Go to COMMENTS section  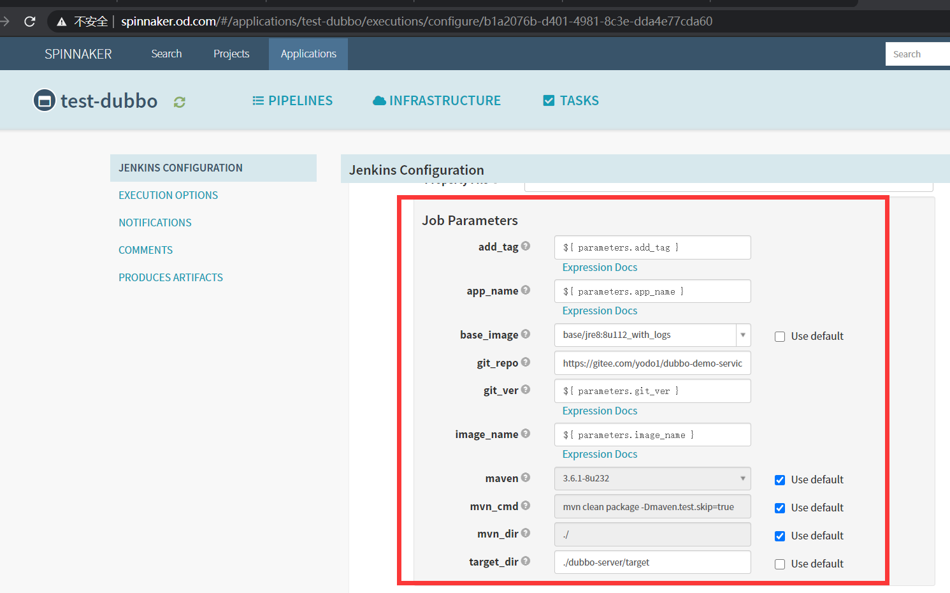(x=145, y=250)
